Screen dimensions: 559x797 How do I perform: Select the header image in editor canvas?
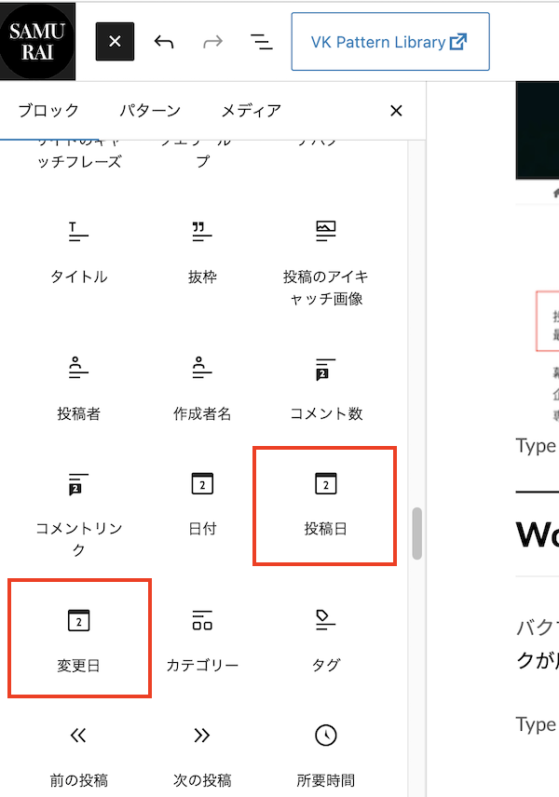click(538, 130)
